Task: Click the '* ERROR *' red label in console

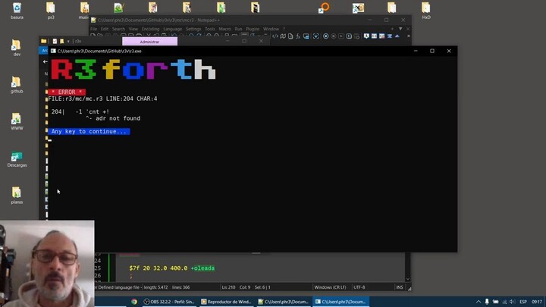Action: point(67,92)
